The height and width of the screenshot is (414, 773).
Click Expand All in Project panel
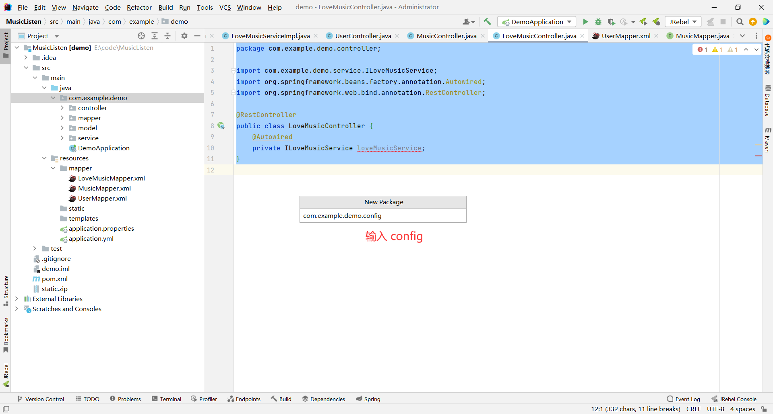[x=155, y=36]
